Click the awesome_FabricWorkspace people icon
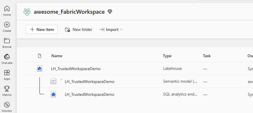 tap(27, 12)
